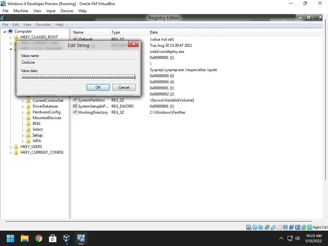Expand the HKEY_USERS key
Viewport: 328px width, 246px height.
click(x=11, y=147)
